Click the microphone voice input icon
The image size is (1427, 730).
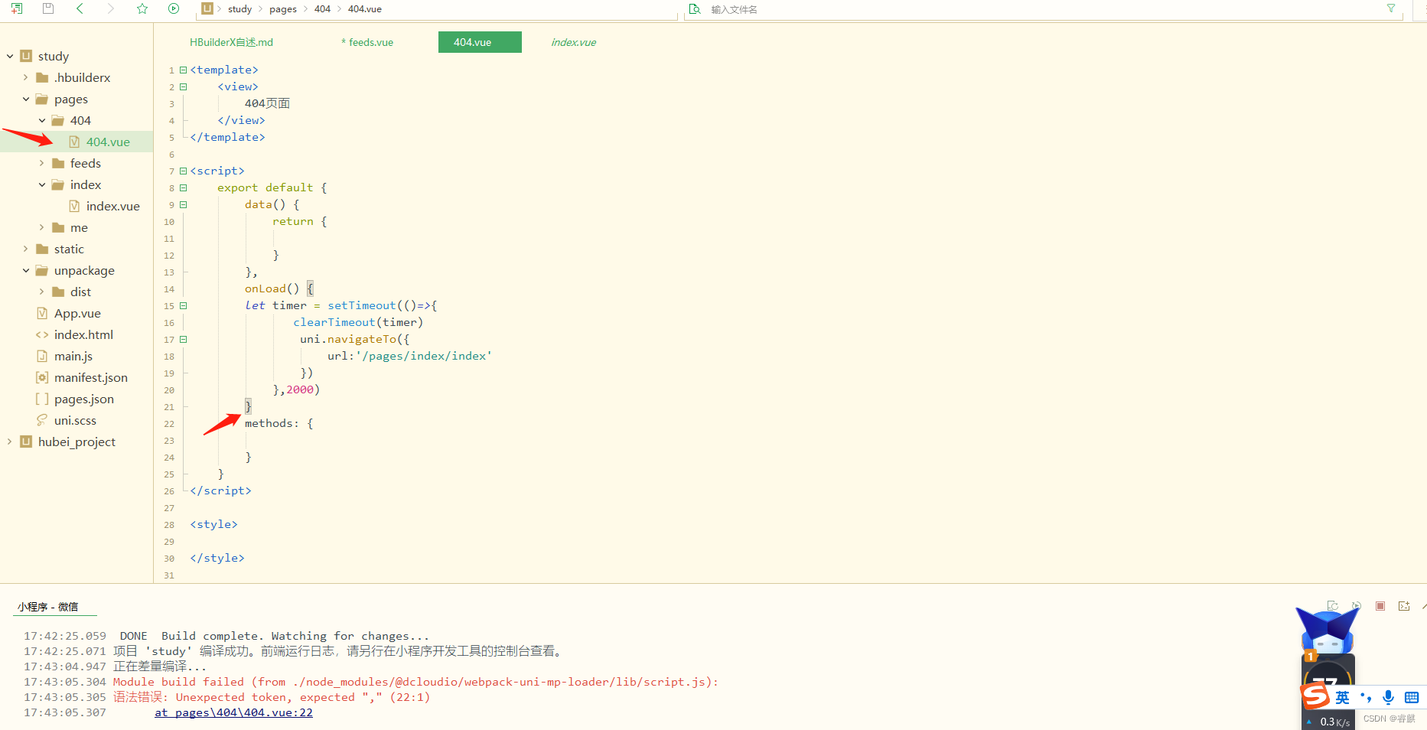click(1388, 697)
